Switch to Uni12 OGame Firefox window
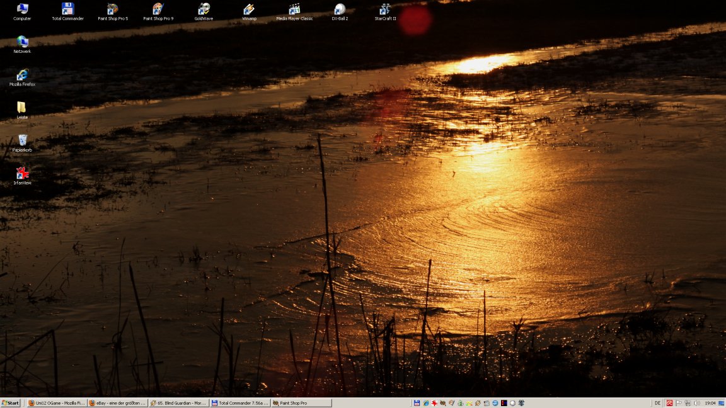This screenshot has width=726, height=408. coord(57,403)
